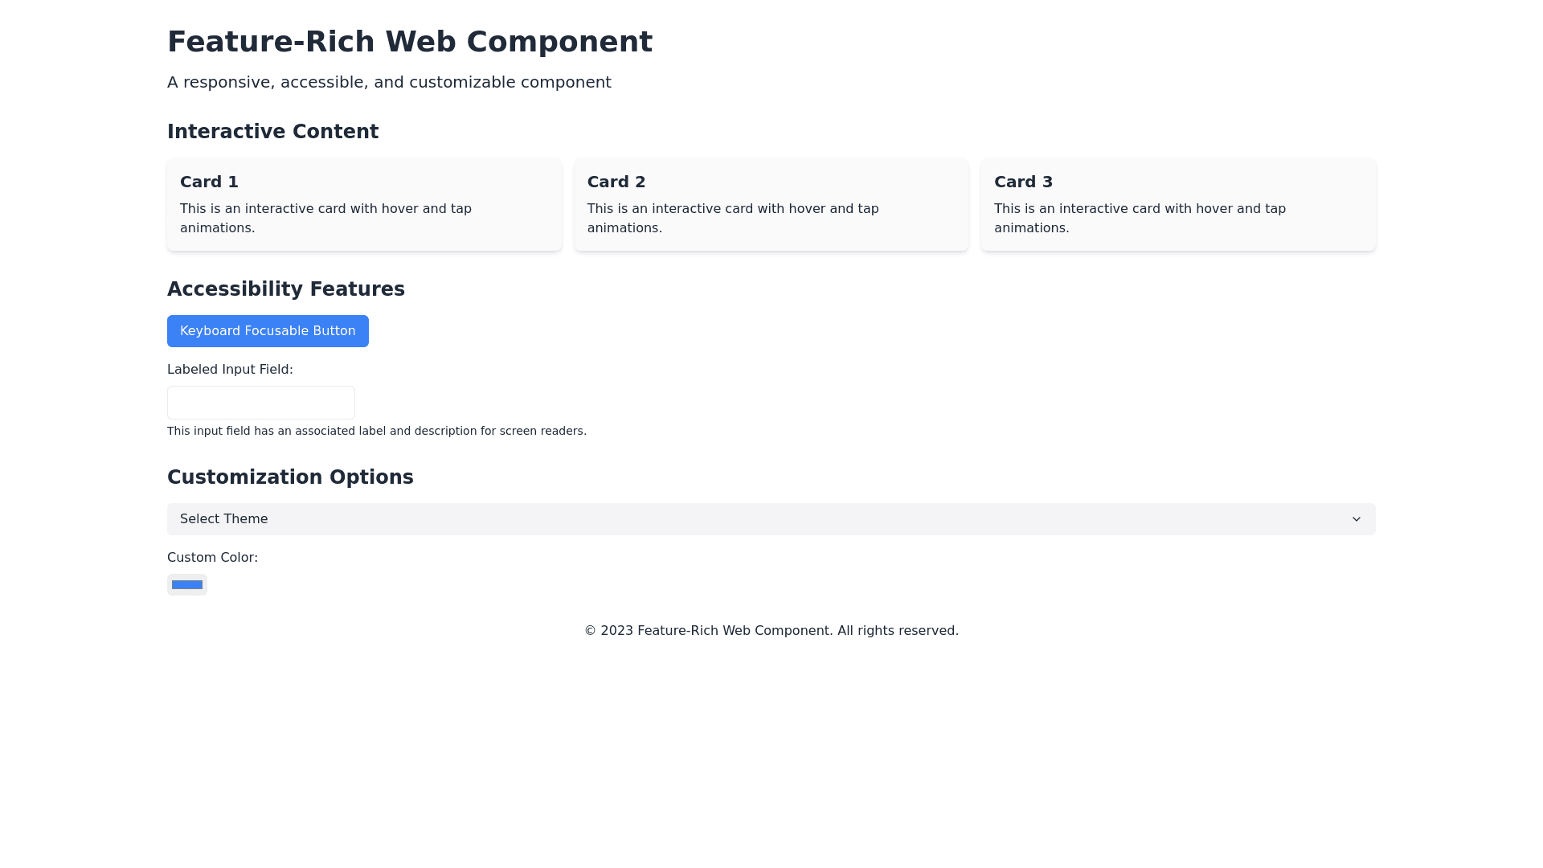Select the Card 2 title
Image resolution: width=1543 pixels, height=868 pixels.
(616, 182)
